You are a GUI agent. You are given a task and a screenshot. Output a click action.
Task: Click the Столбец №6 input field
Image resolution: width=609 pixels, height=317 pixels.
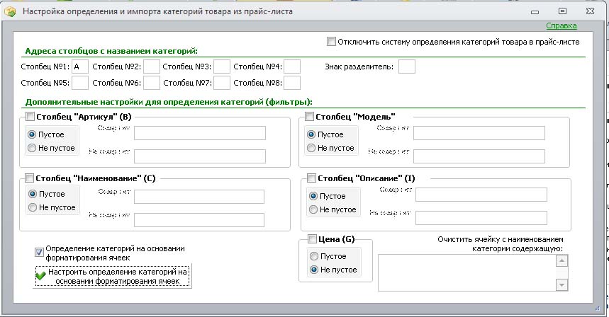coord(152,83)
